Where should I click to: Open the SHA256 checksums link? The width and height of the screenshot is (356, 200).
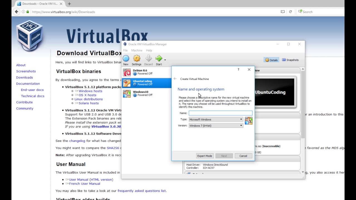[x=113, y=148]
